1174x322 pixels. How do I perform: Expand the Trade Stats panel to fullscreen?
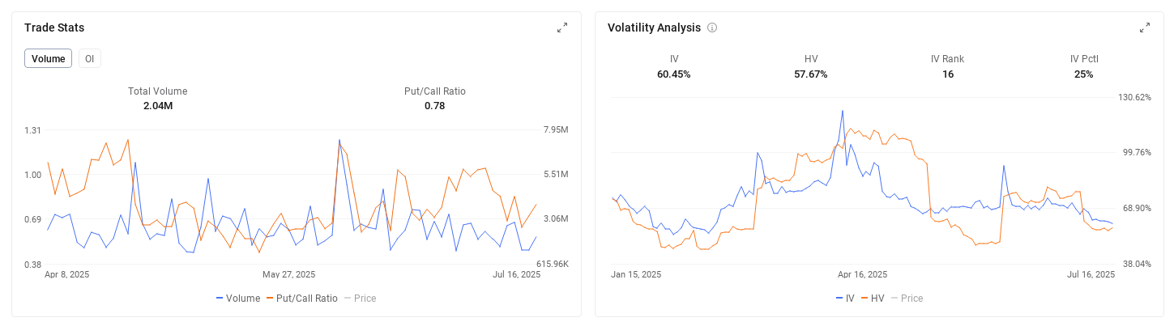562,28
